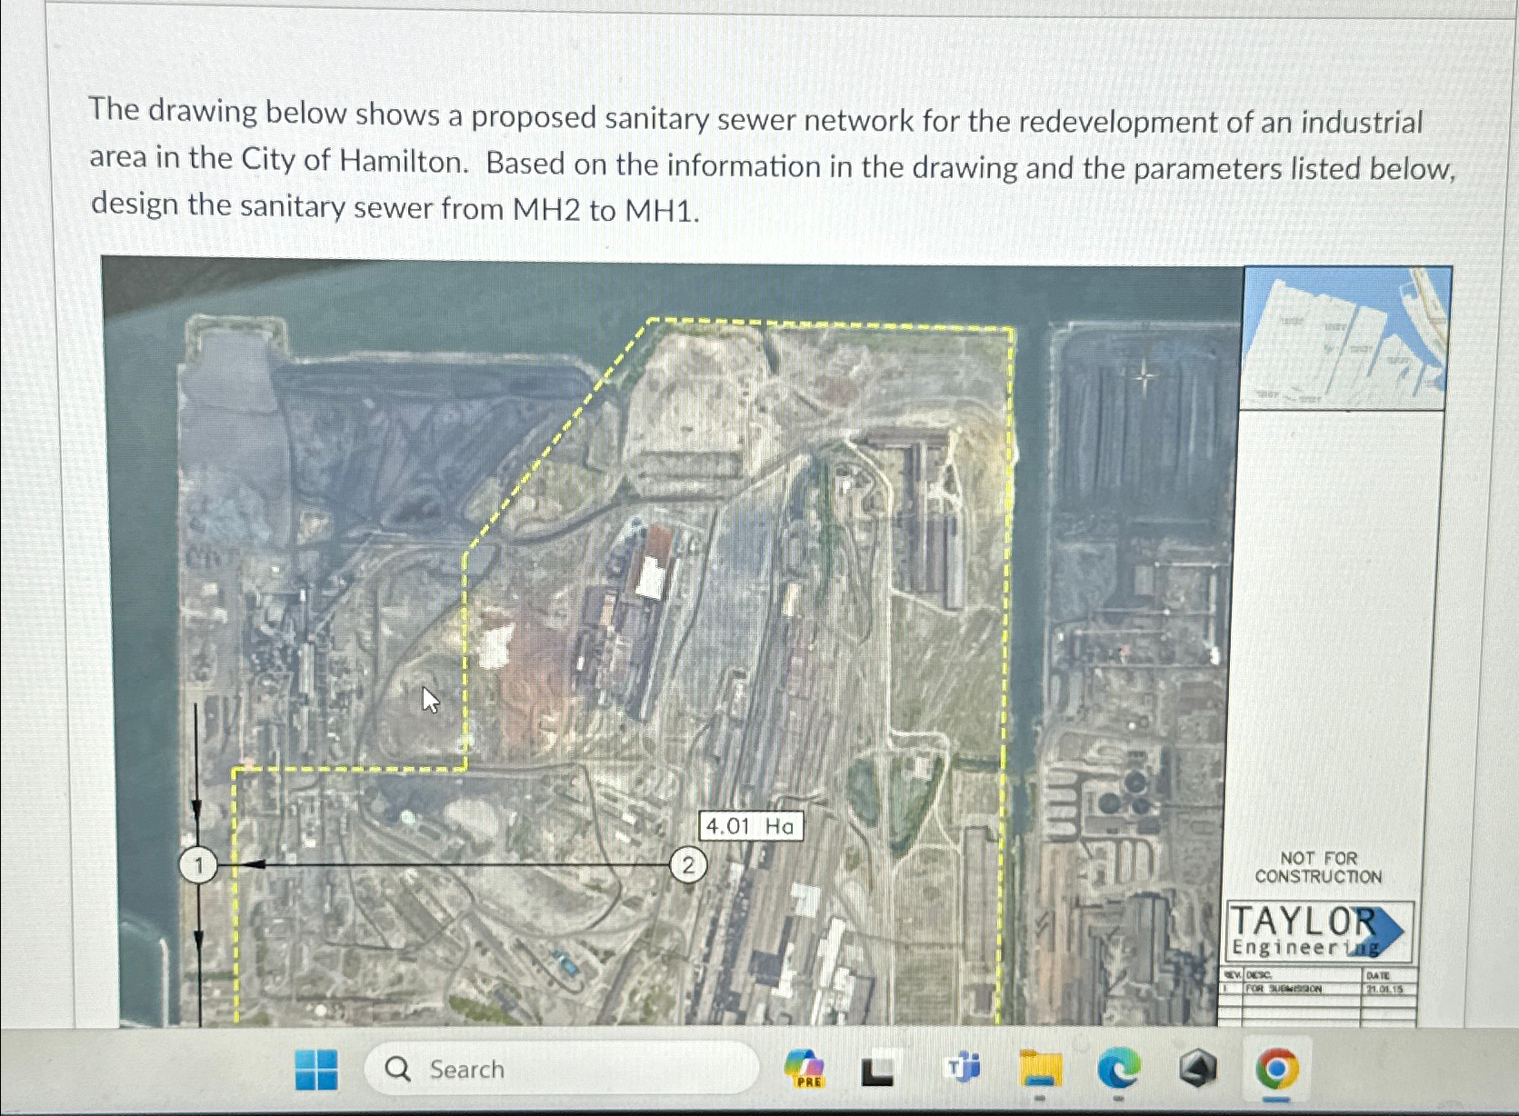This screenshot has height=1116, width=1519.
Task: Click the 4.01 Ha area label
Action: pyautogui.click(x=751, y=826)
